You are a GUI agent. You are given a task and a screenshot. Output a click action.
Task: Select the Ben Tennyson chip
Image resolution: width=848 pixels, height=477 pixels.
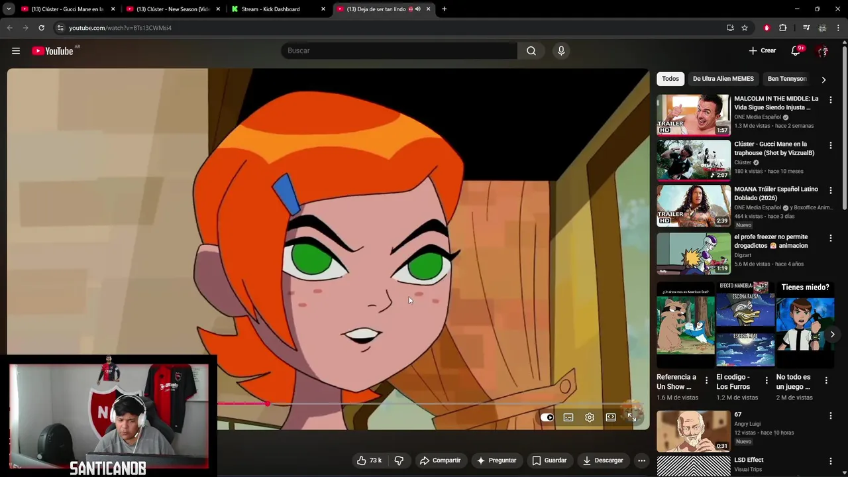click(x=786, y=79)
